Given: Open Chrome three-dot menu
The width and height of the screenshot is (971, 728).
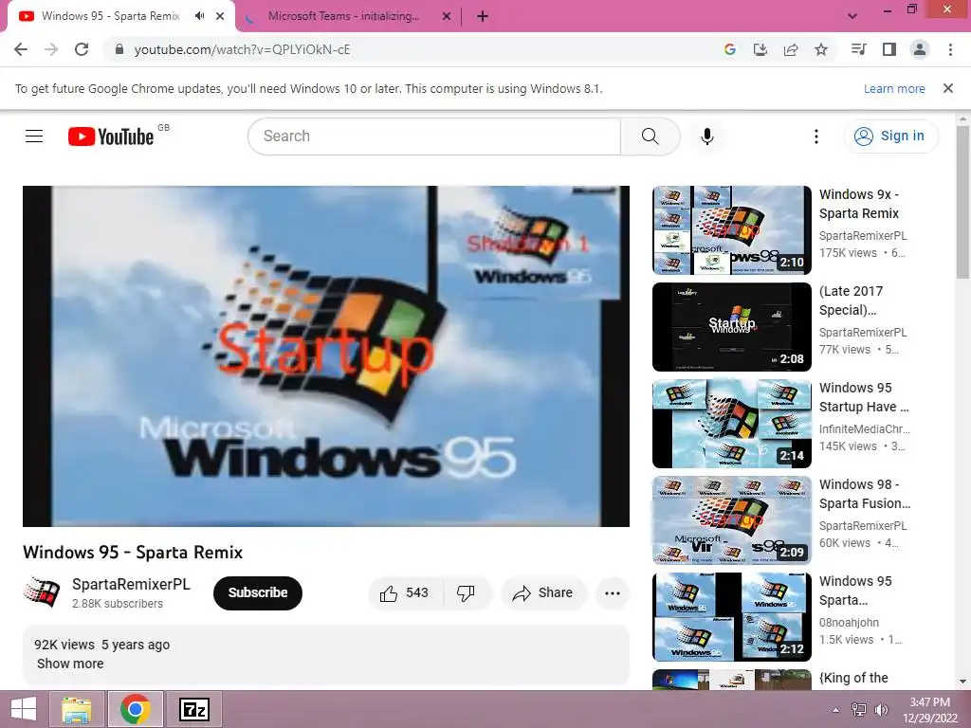Looking at the screenshot, I should pyautogui.click(x=950, y=49).
